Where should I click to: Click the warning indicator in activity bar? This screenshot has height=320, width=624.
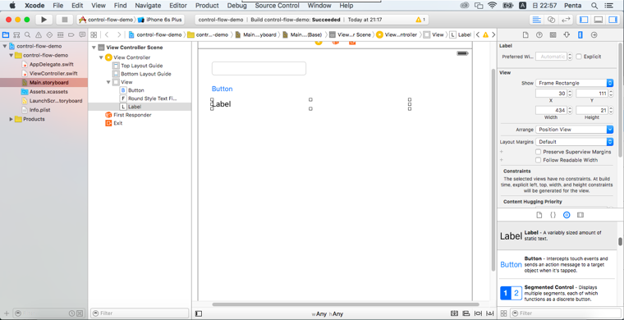[420, 20]
